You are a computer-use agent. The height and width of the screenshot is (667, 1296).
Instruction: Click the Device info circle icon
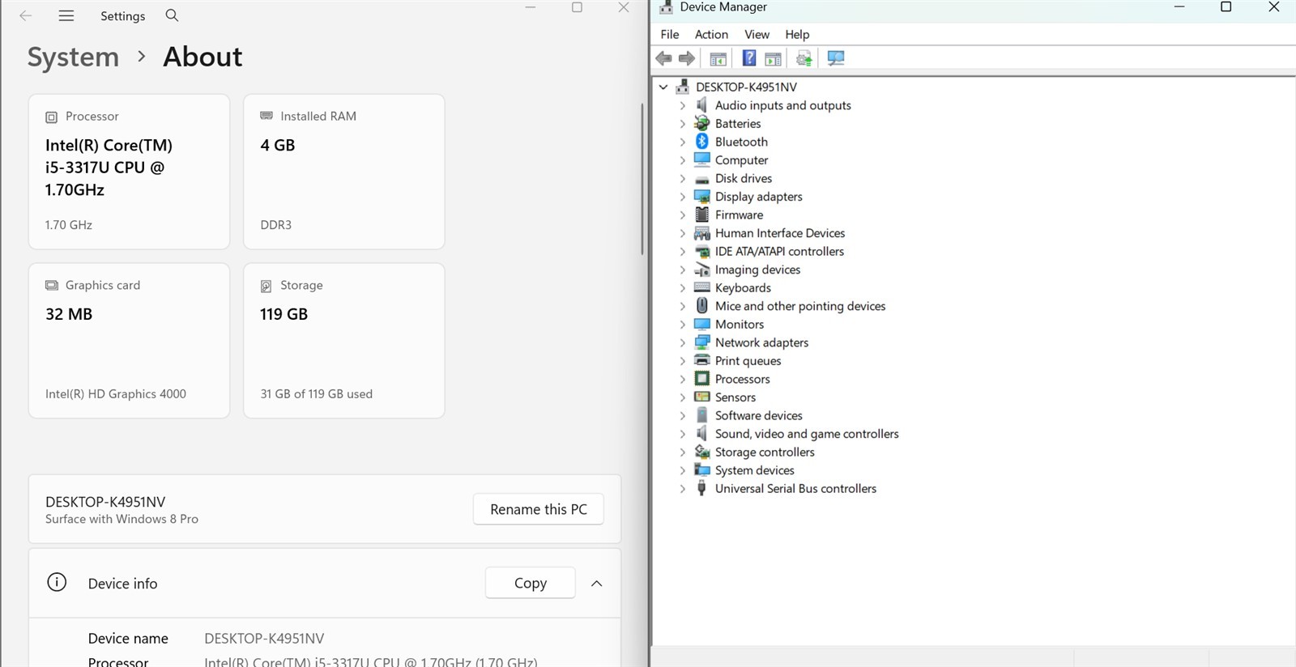pos(57,582)
